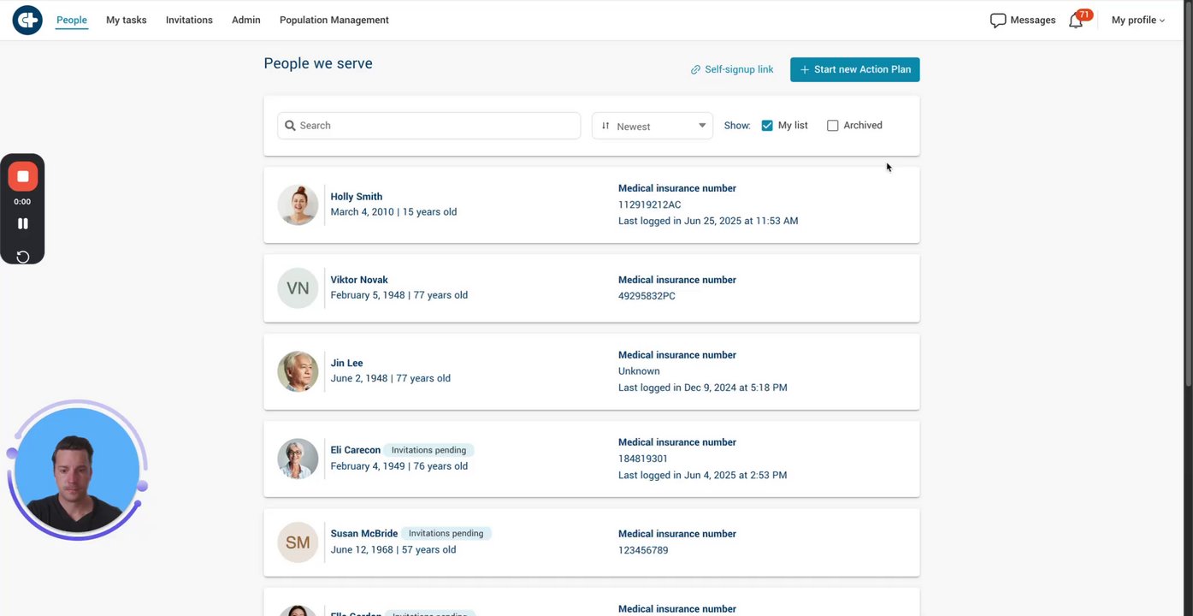The height and width of the screenshot is (616, 1193).
Task: Click the app logo in the navbar
Action: coord(27,20)
